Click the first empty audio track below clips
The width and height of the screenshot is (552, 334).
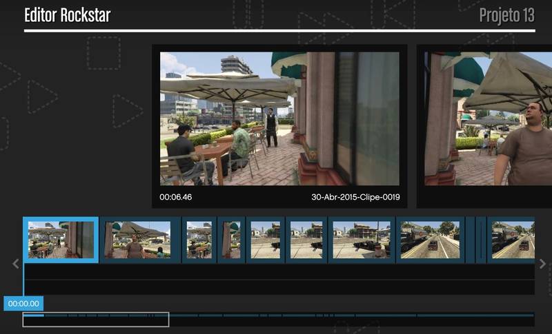[x=279, y=271]
